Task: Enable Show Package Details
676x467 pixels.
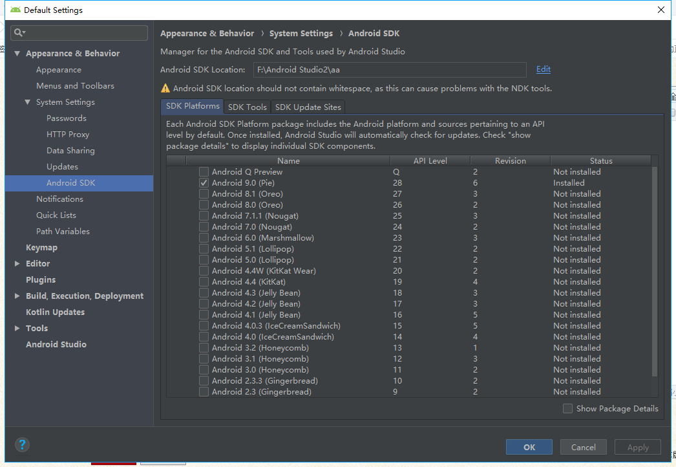Action: tap(567, 408)
